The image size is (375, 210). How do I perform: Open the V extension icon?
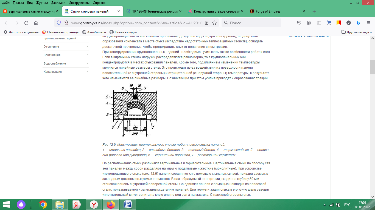tap(349, 23)
